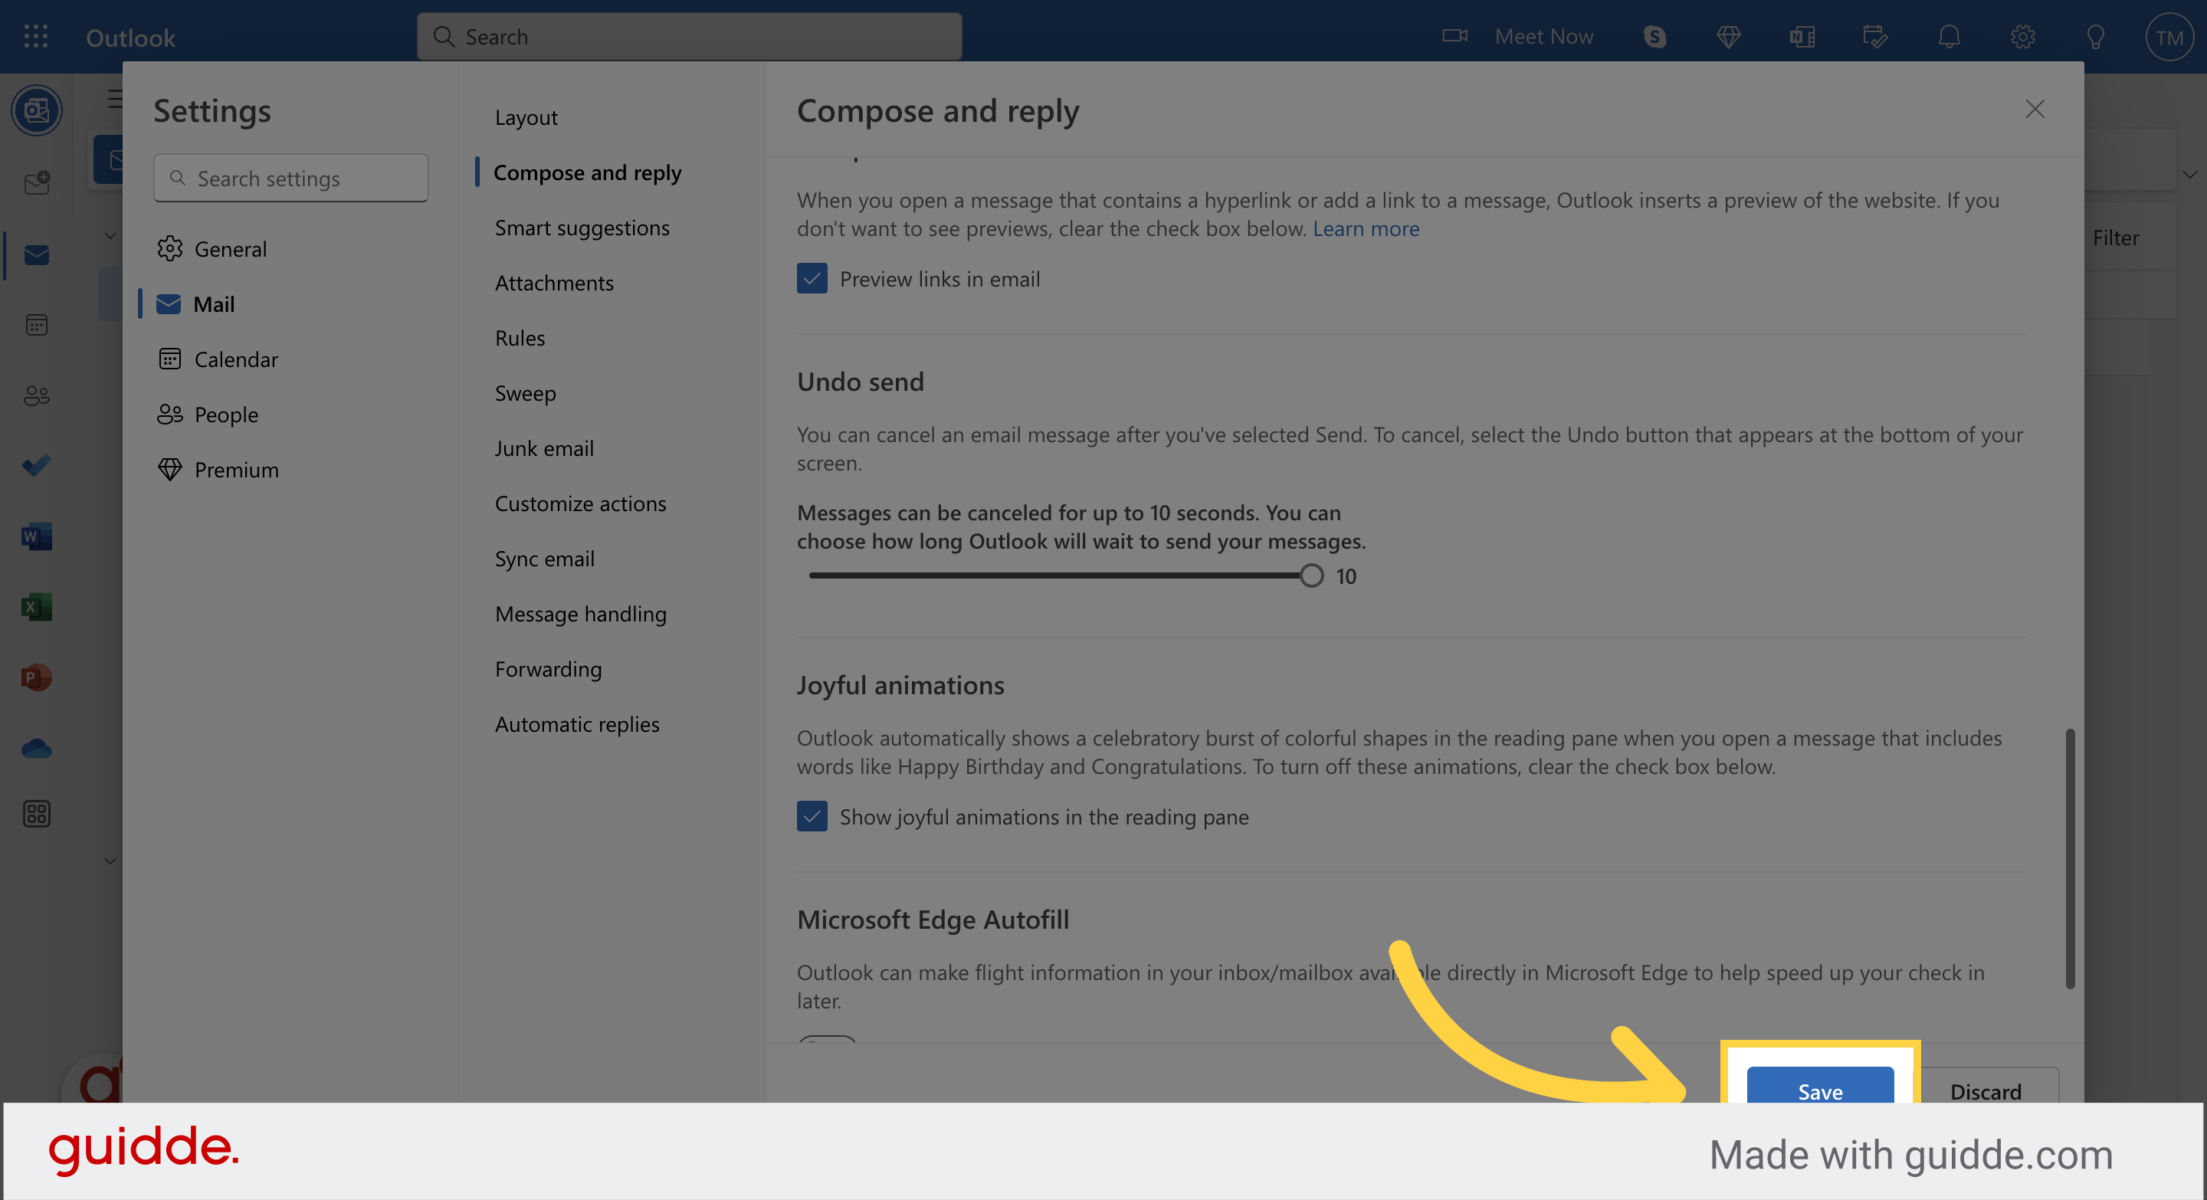Screen dimensions: 2207x1200
Task: Open Junk email settings
Action: (544, 449)
